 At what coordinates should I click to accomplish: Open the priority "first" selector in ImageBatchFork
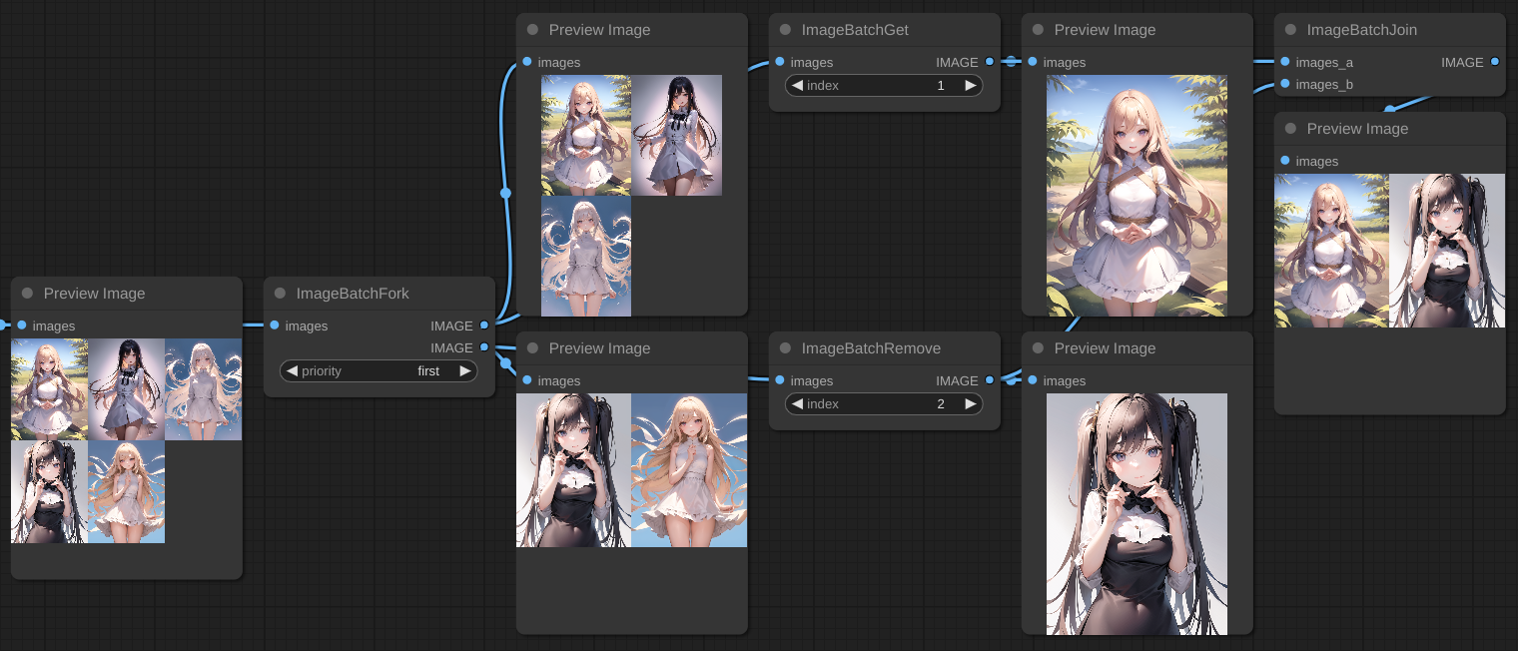(x=379, y=371)
